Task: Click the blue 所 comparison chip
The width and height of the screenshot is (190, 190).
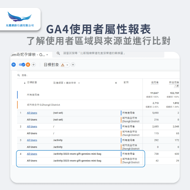Action: [14, 65]
